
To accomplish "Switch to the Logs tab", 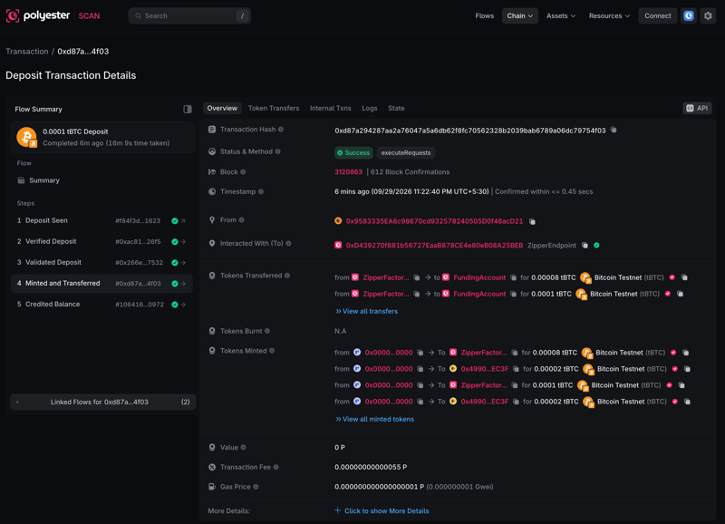I will [370, 108].
